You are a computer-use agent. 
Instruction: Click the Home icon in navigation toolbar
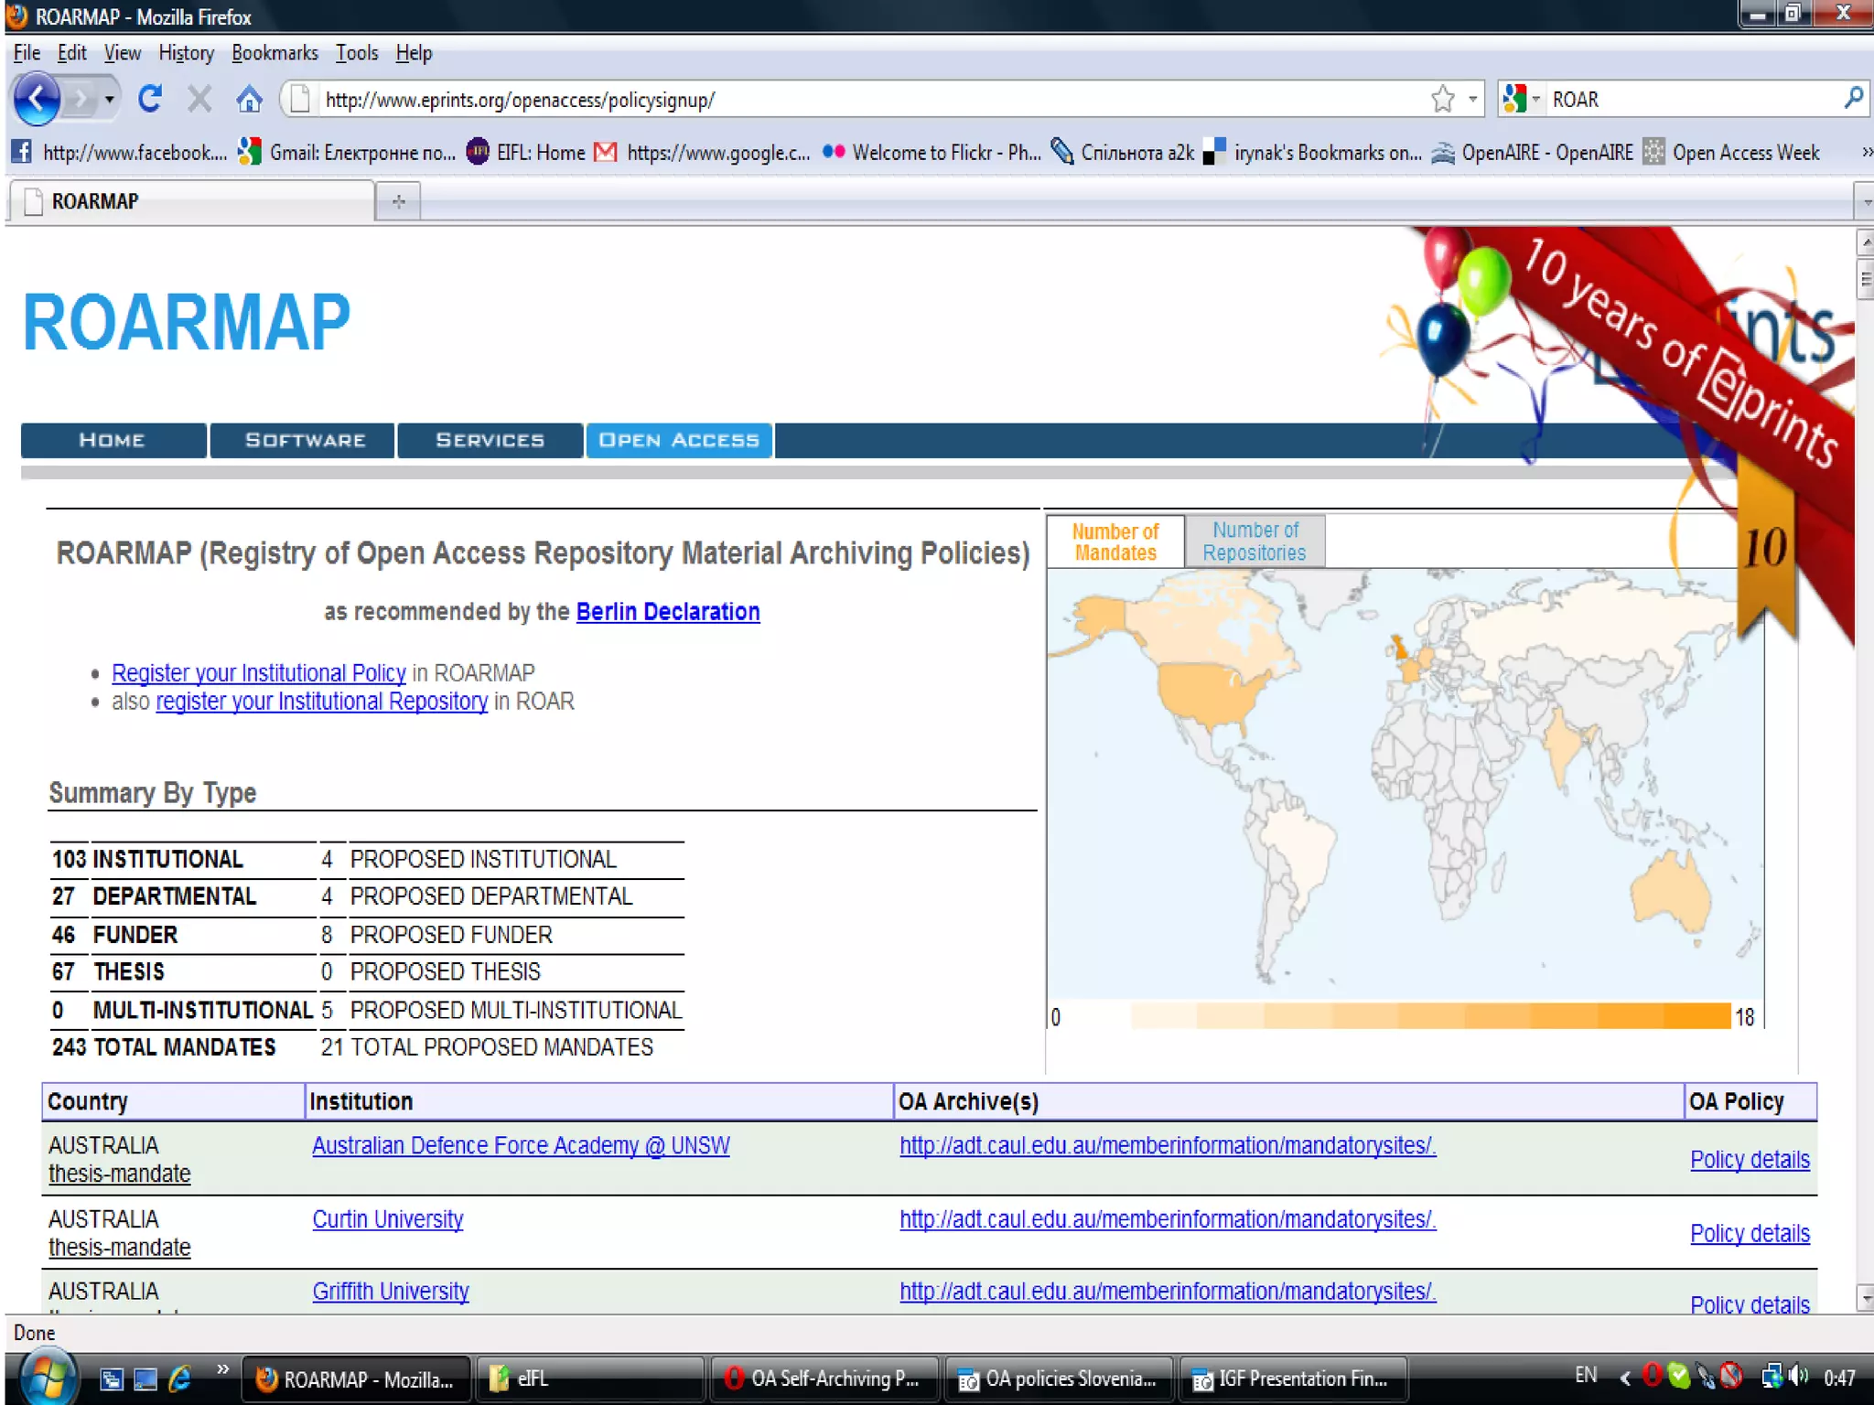point(249,99)
